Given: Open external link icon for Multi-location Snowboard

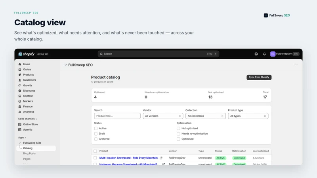Looking at the screenshot, I should tap(161, 158).
